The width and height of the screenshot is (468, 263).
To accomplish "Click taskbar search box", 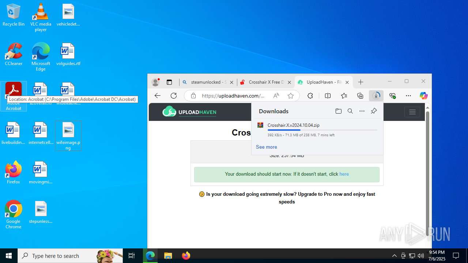I will pyautogui.click(x=70, y=256).
